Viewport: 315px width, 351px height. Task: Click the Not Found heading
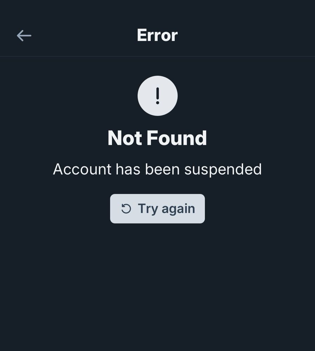pyautogui.click(x=157, y=138)
